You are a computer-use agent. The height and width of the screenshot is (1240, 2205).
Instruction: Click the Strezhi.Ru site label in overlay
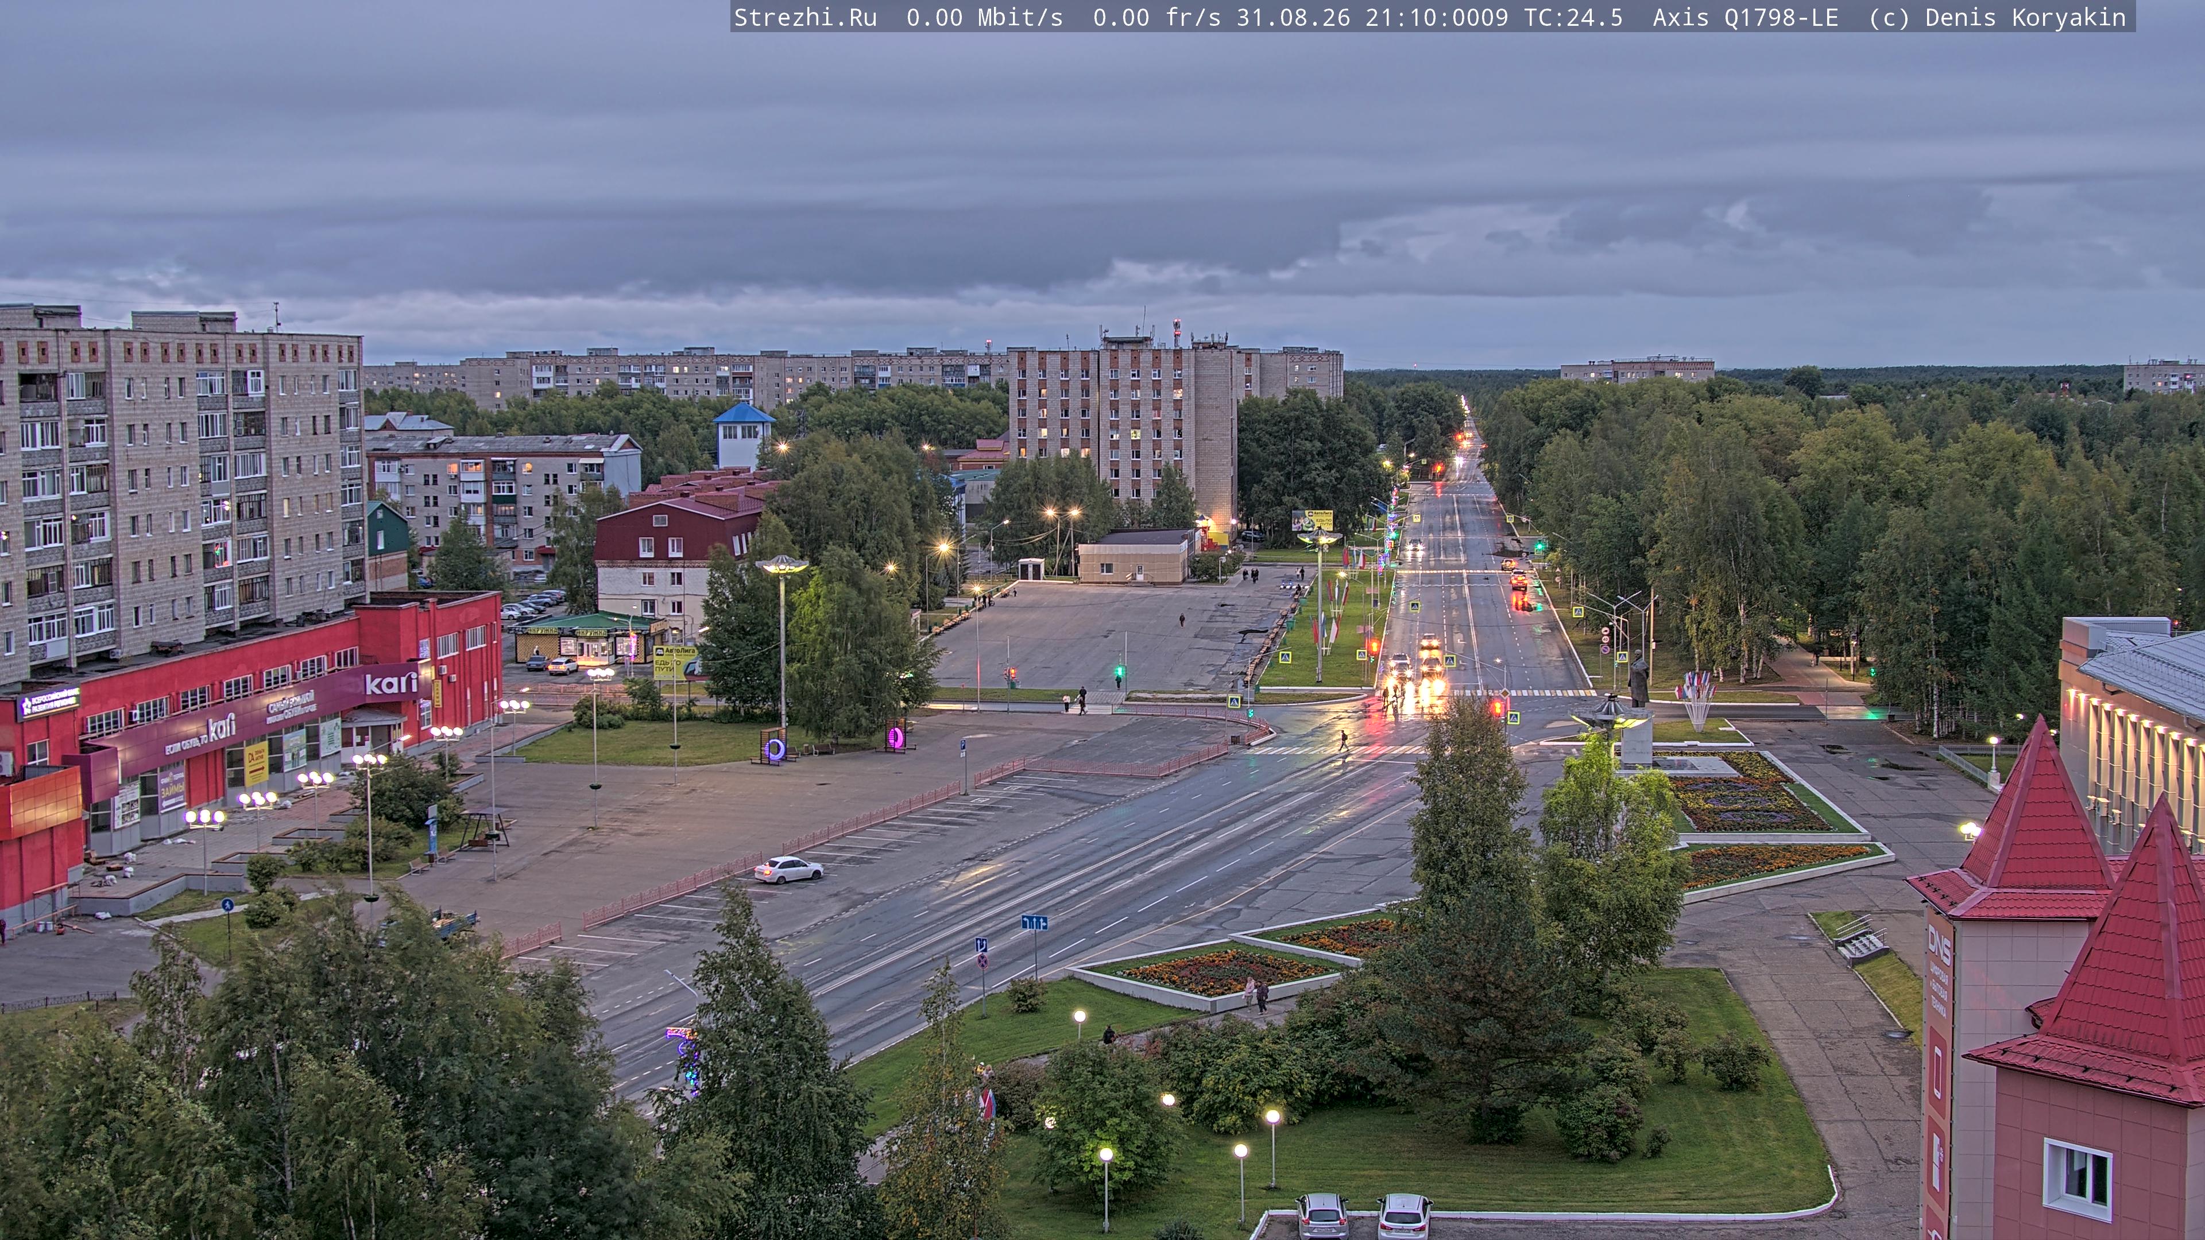tap(806, 17)
